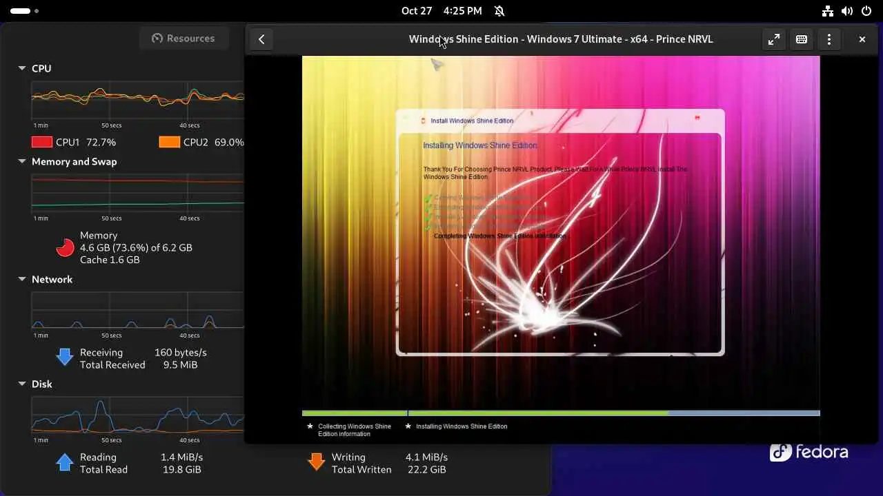Click the Disk activity graph

[x=138, y=415]
